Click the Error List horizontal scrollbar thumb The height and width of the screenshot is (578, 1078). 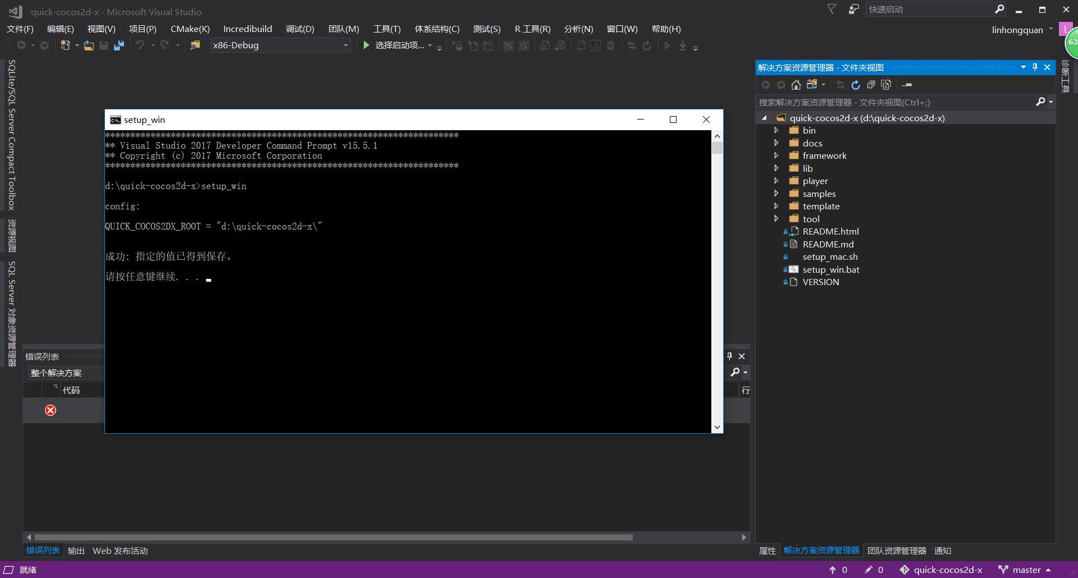(x=334, y=537)
